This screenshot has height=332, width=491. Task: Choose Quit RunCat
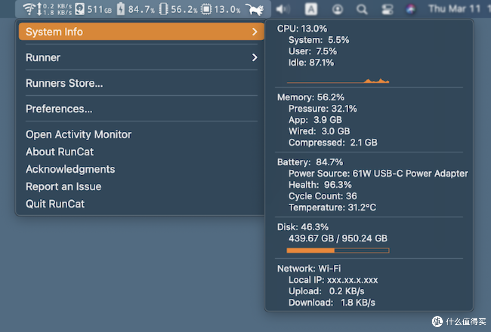[55, 204]
